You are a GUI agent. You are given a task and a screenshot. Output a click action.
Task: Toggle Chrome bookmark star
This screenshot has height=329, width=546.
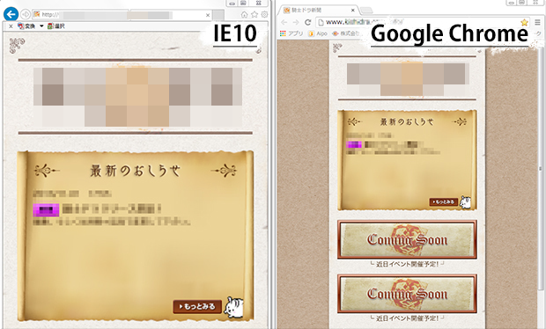coord(524,23)
